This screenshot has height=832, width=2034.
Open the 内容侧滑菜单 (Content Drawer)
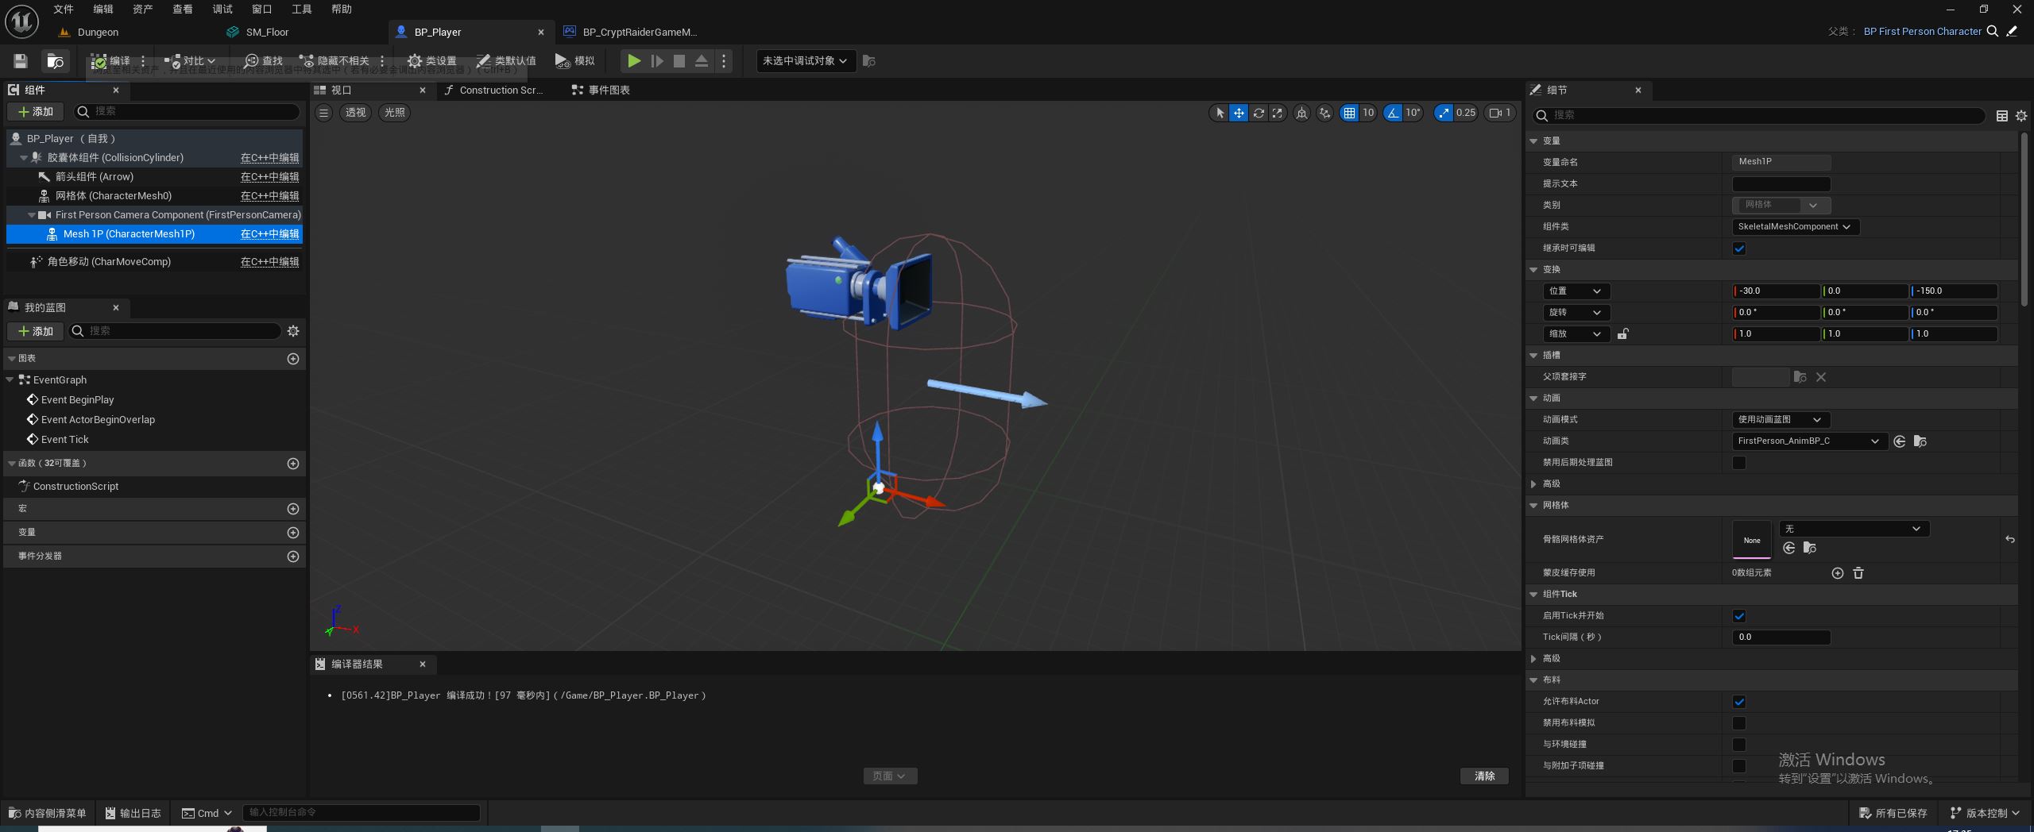point(48,813)
